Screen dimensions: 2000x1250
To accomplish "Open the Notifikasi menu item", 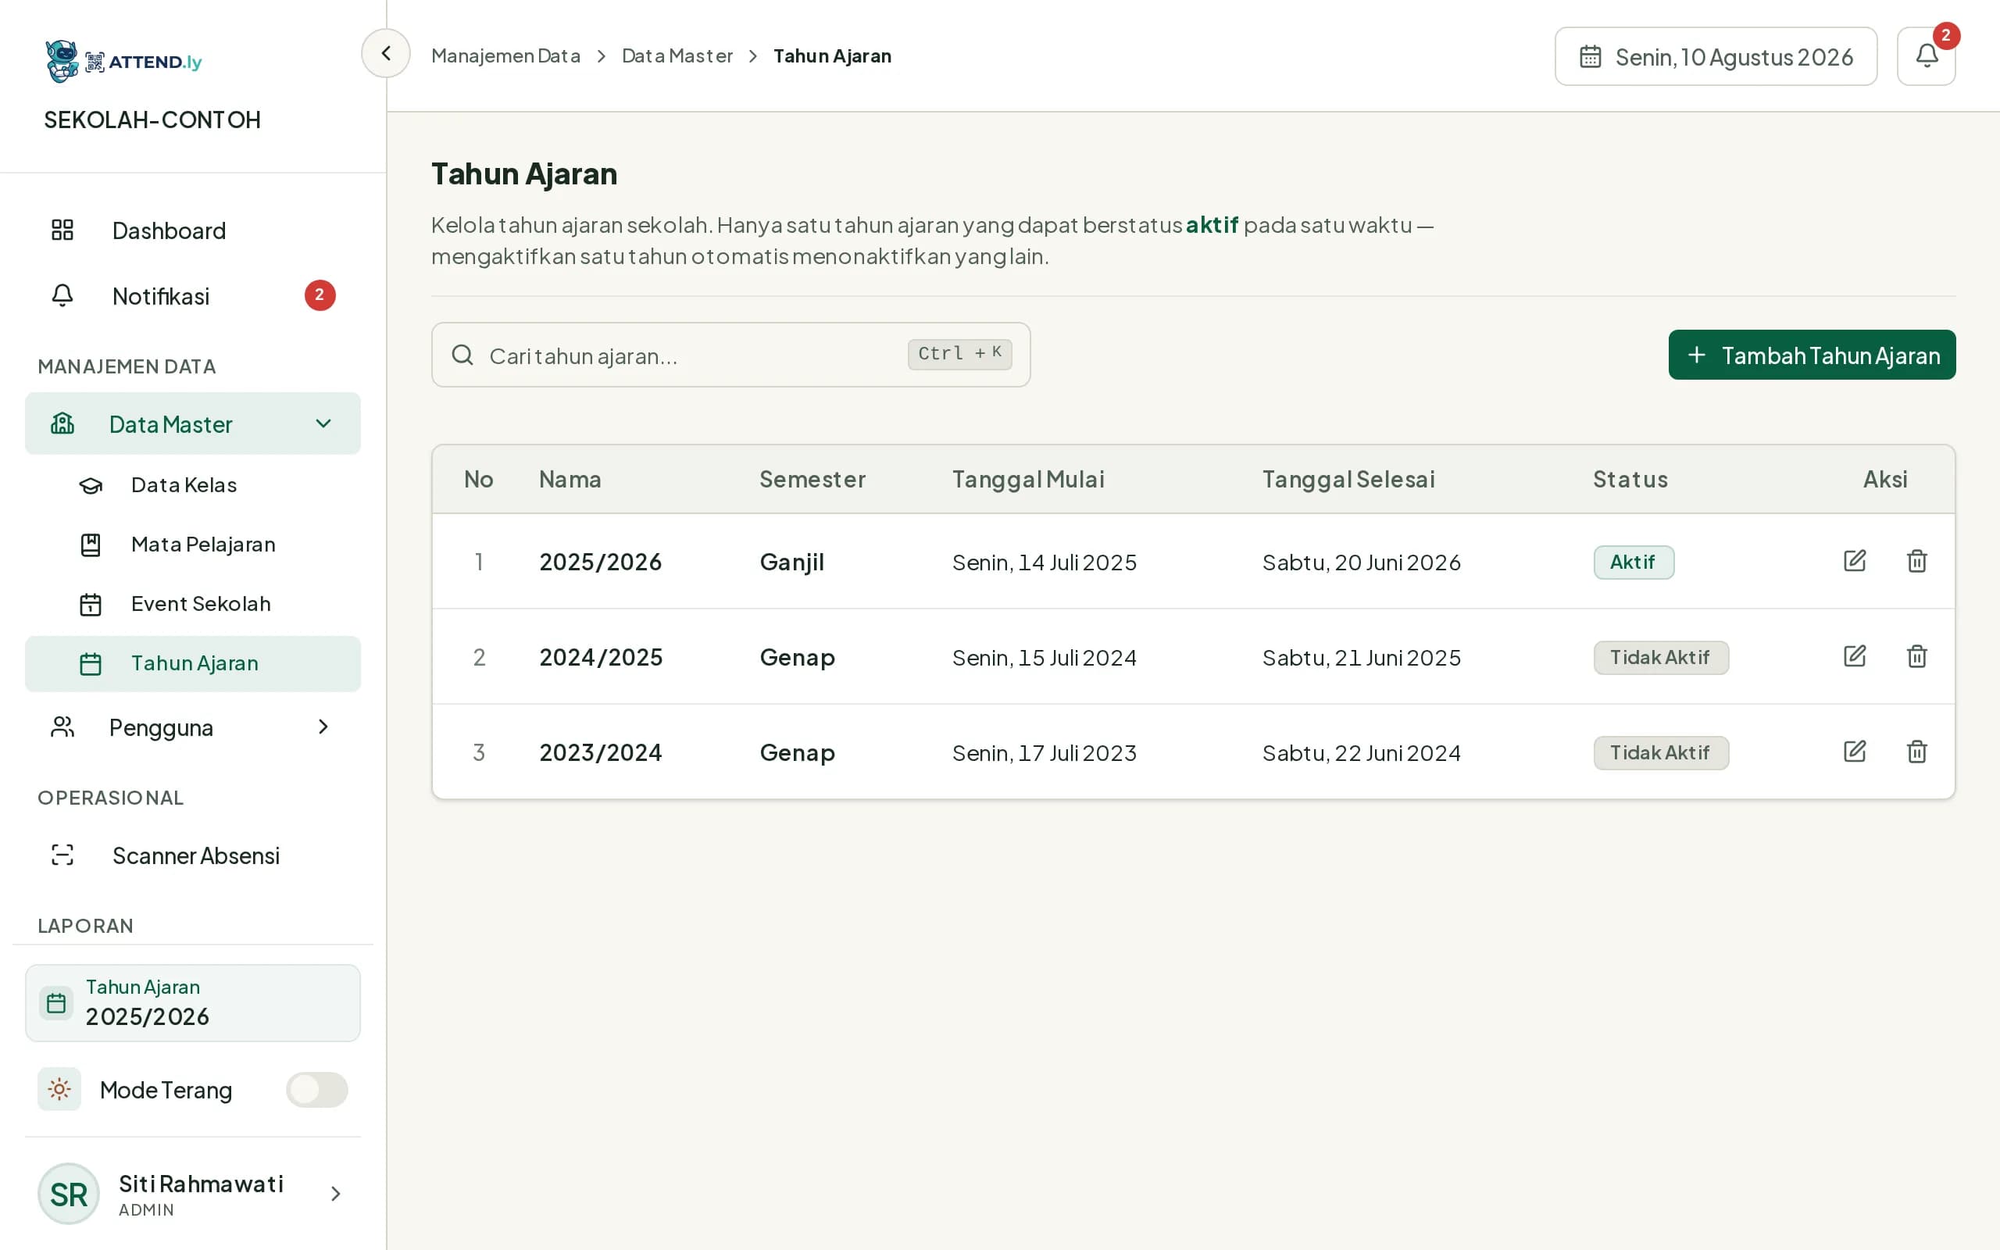I will pyautogui.click(x=192, y=295).
